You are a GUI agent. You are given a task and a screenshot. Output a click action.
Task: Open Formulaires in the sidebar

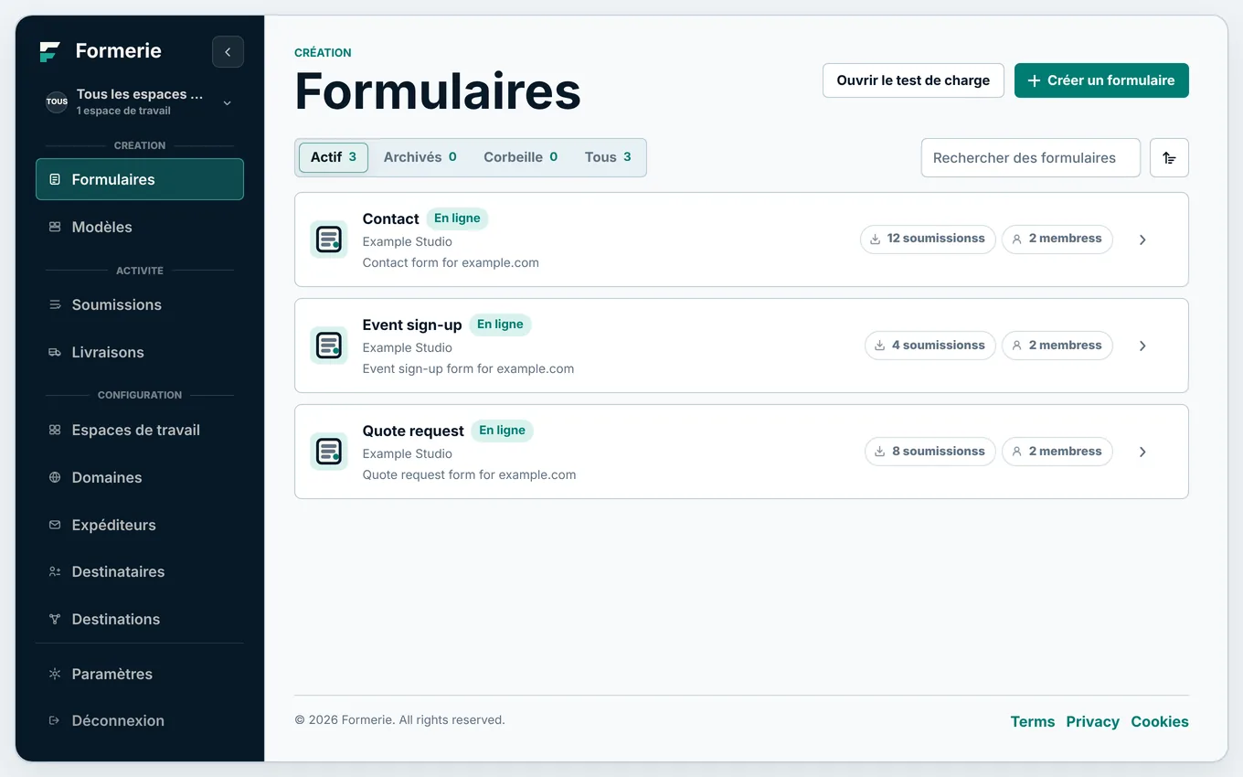tap(140, 179)
